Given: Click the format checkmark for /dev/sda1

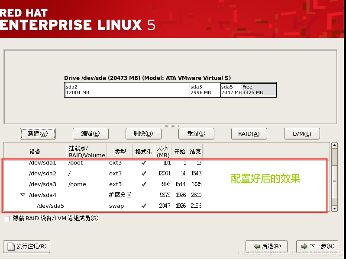Looking at the screenshot, I should (x=144, y=163).
